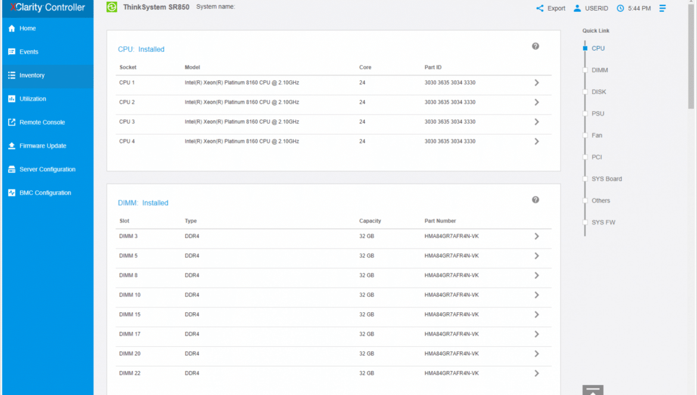Screen dimensions: 697x395
Task: Click the Home house icon in sidebar
Action: [11, 29]
